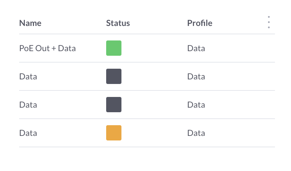This screenshot has height=171, width=291.
Task: Click the Data name in the third table row
Action: [x=28, y=105]
